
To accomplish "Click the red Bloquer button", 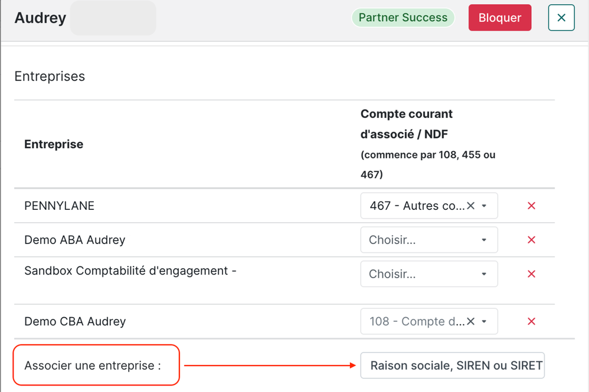I will 499,18.
